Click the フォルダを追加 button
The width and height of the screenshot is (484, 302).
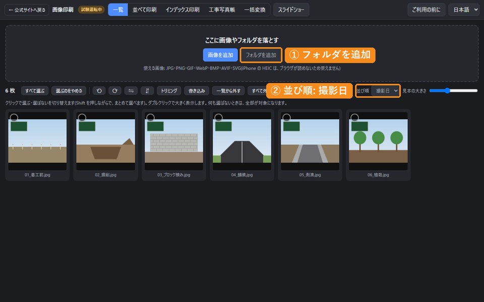(261, 55)
